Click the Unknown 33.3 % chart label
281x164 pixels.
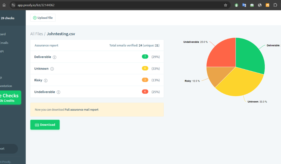tap(257, 102)
